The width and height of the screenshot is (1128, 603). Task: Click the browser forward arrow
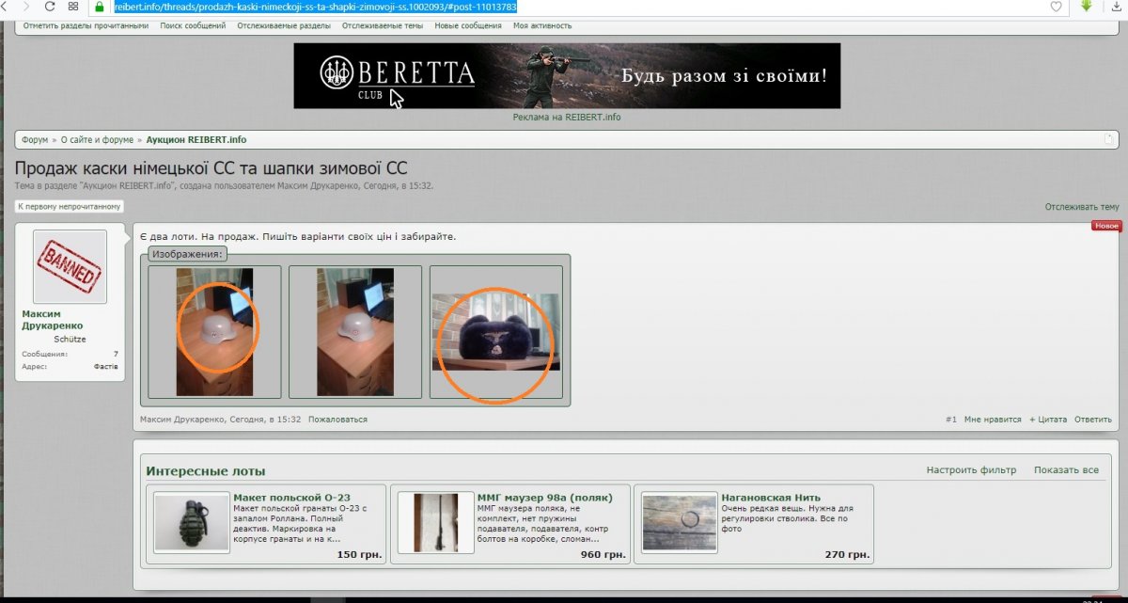point(27,7)
